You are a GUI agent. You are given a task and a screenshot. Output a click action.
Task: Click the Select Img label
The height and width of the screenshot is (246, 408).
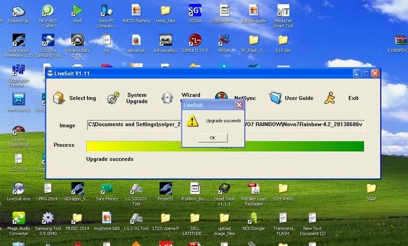(x=82, y=98)
